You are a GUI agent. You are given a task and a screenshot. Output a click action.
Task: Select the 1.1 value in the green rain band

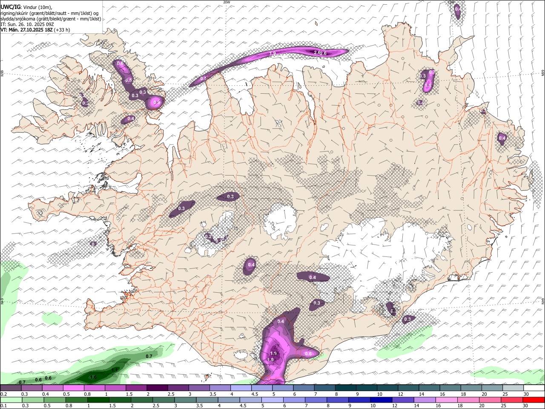115,370
